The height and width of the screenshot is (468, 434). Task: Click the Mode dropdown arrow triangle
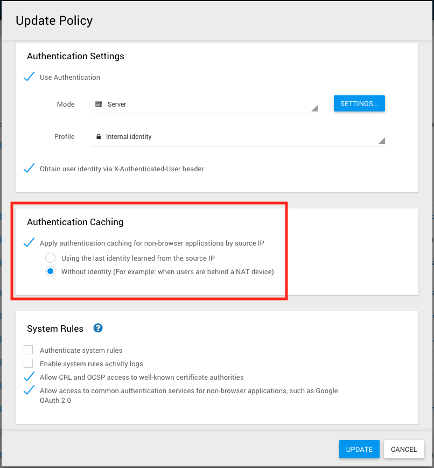314,108
